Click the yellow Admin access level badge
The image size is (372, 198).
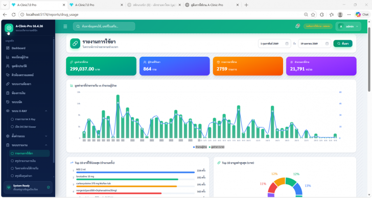click(318, 27)
